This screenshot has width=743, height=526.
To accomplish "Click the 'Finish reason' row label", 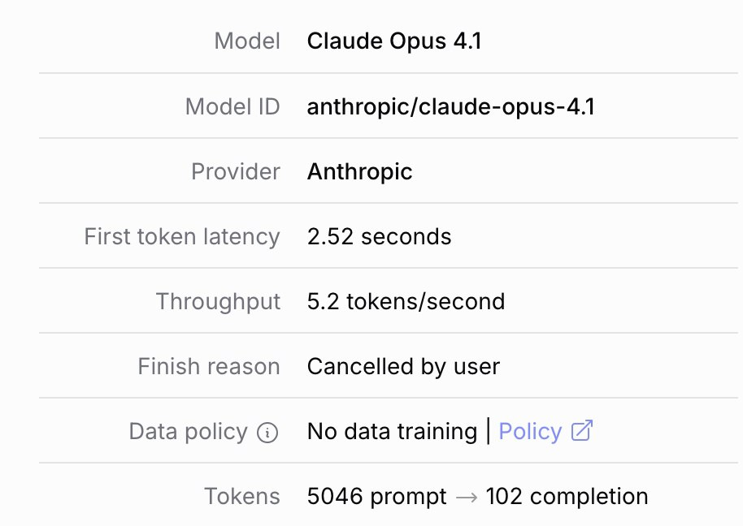I will point(209,366).
